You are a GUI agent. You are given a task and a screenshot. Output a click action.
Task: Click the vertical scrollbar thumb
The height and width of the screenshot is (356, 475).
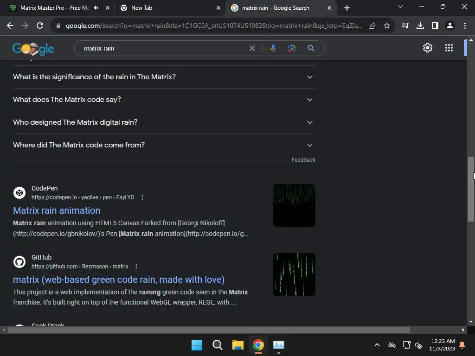pos(471,189)
